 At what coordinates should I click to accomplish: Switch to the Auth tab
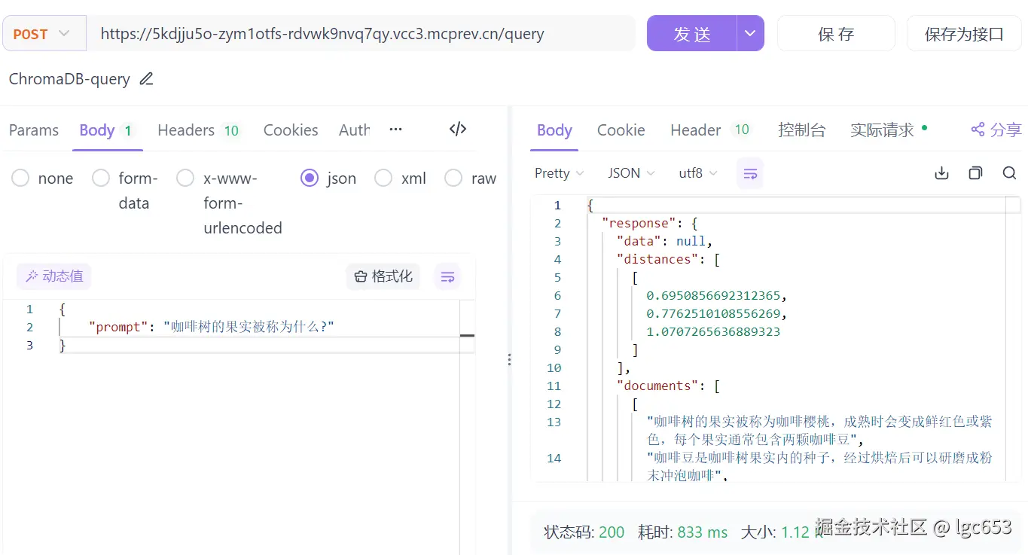click(x=354, y=130)
